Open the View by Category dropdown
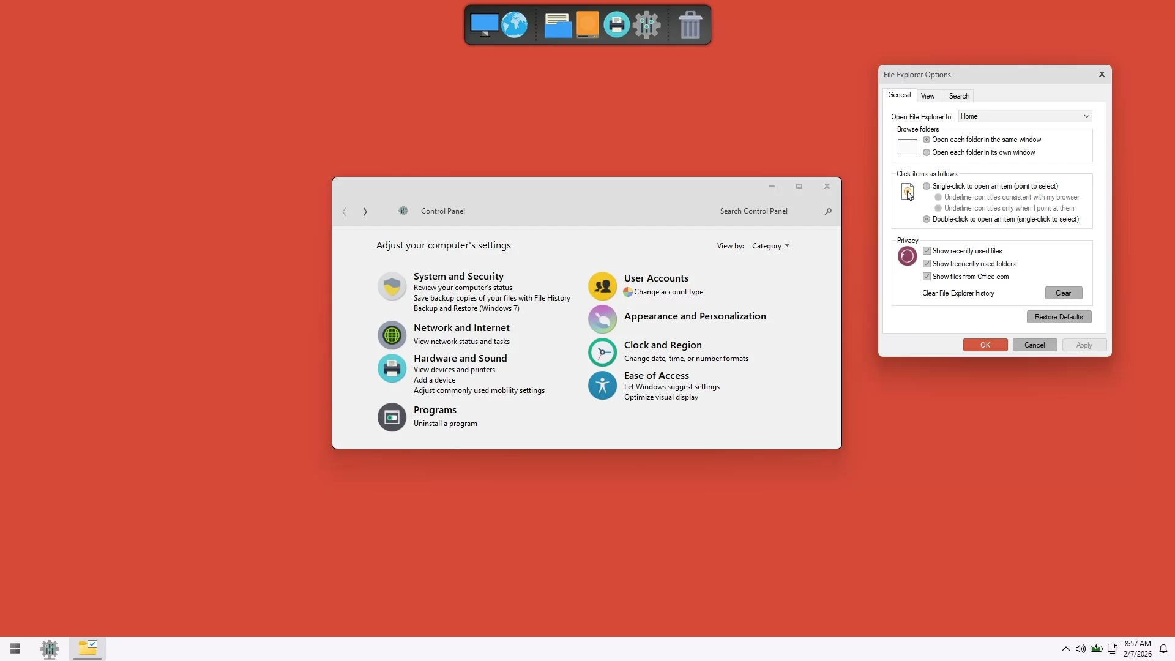The width and height of the screenshot is (1175, 661). (770, 246)
